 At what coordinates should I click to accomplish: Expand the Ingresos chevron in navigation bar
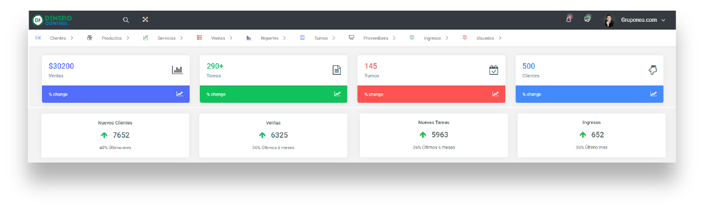click(447, 38)
